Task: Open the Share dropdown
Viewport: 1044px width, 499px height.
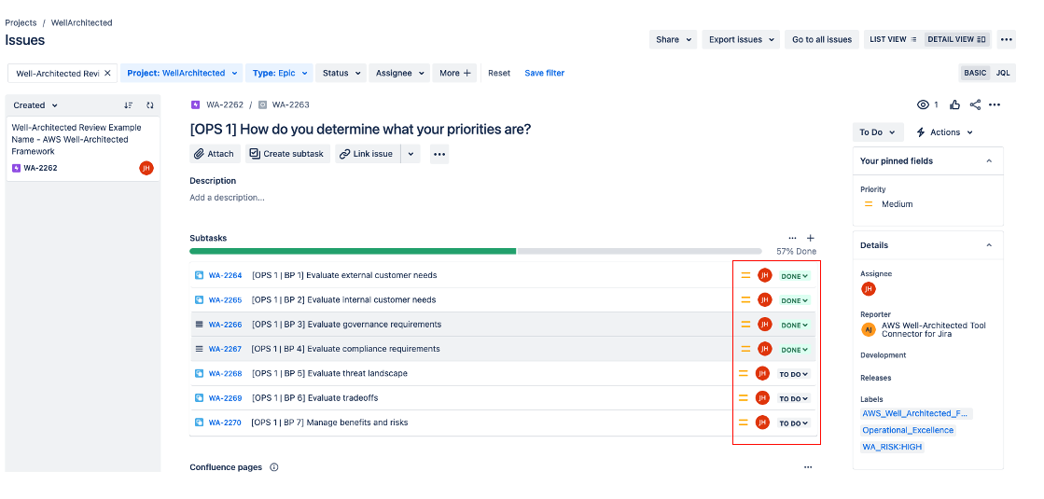Action: click(x=673, y=40)
